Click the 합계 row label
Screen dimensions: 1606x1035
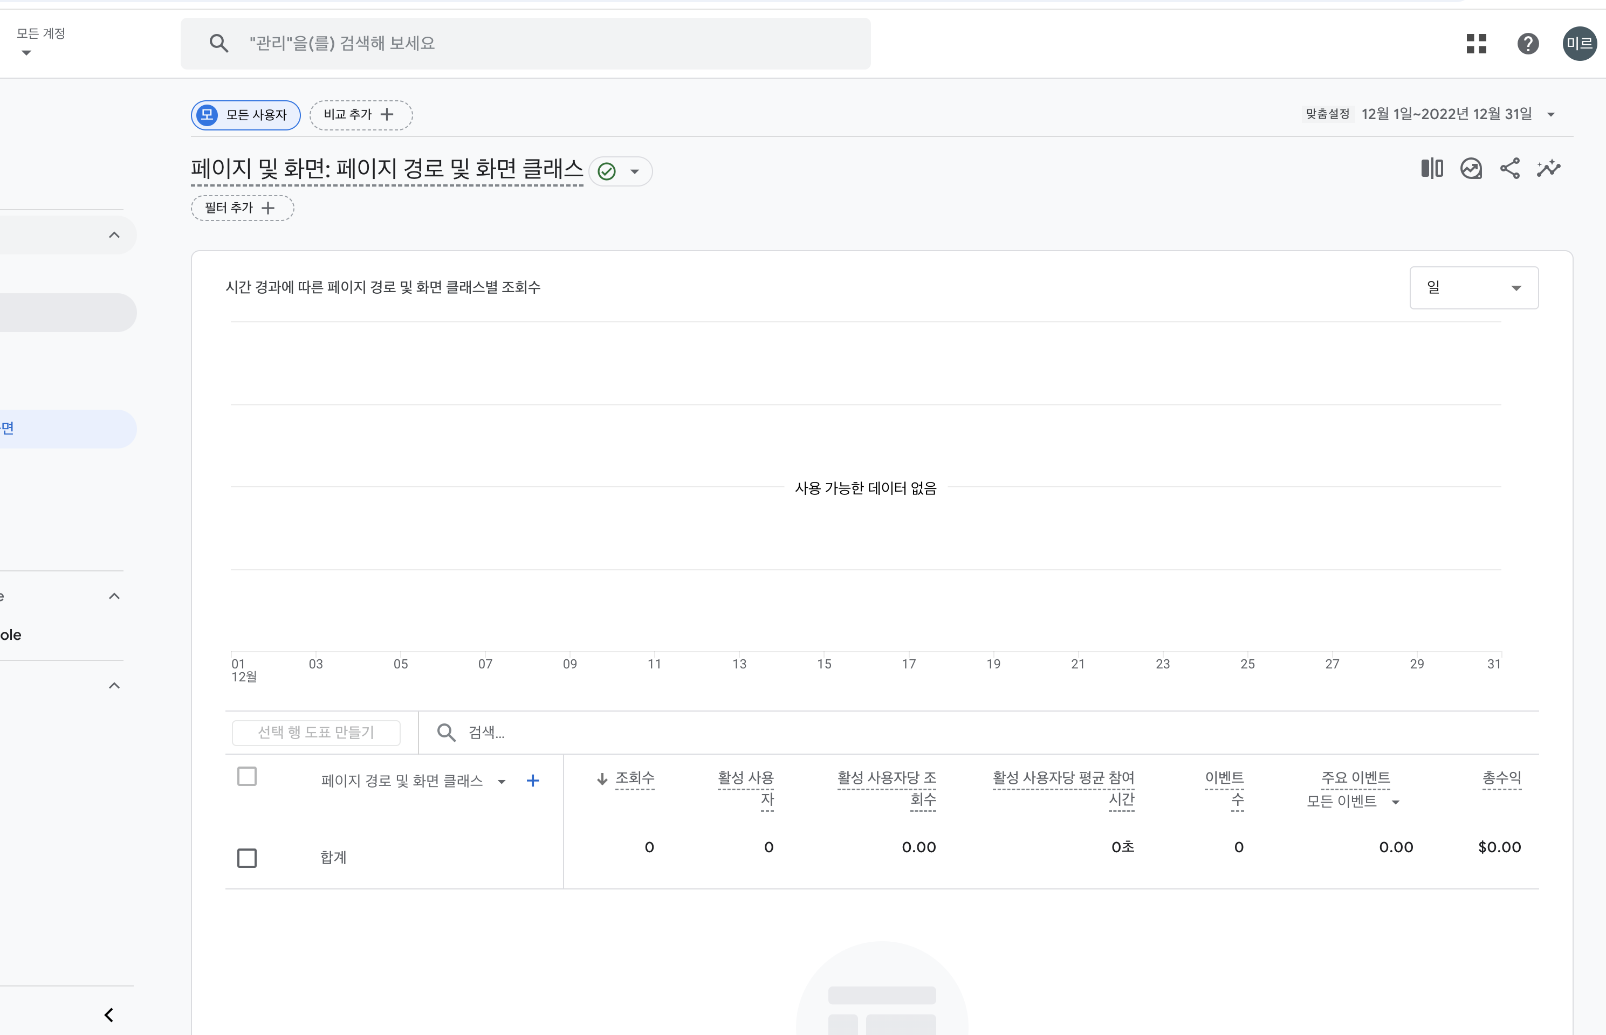tap(333, 857)
